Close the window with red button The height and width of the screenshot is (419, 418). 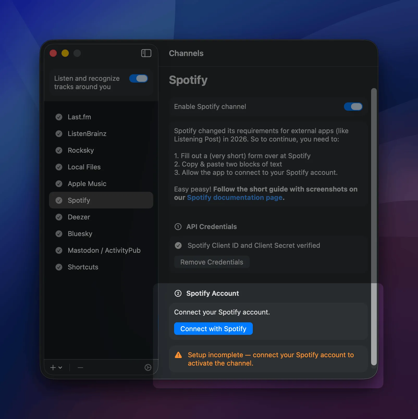point(53,53)
